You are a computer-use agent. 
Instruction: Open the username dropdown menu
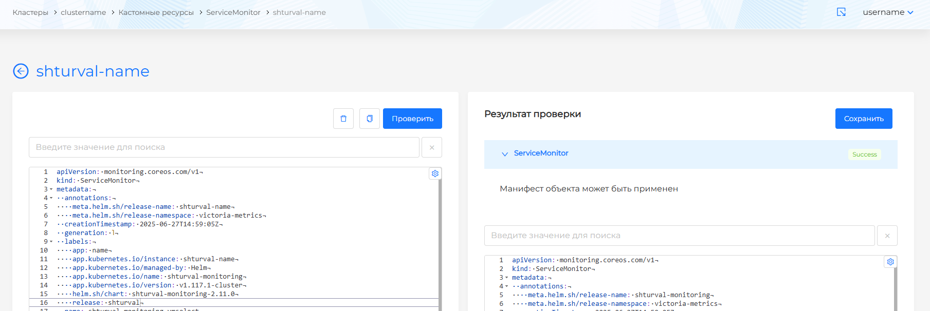pyautogui.click(x=888, y=12)
